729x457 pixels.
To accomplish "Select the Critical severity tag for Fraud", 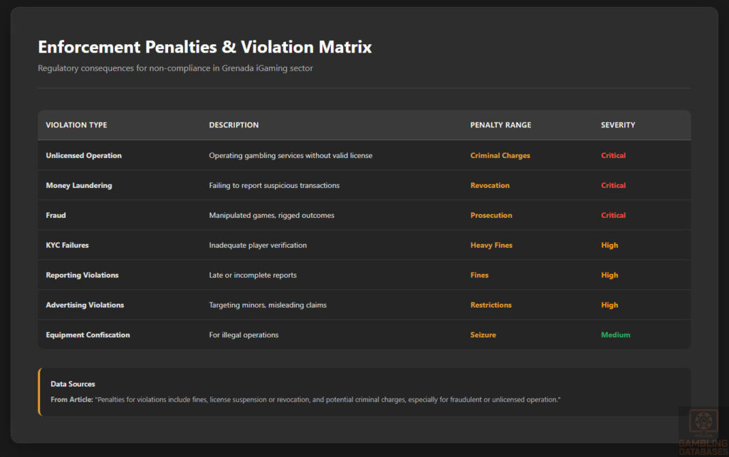I will click(x=613, y=215).
